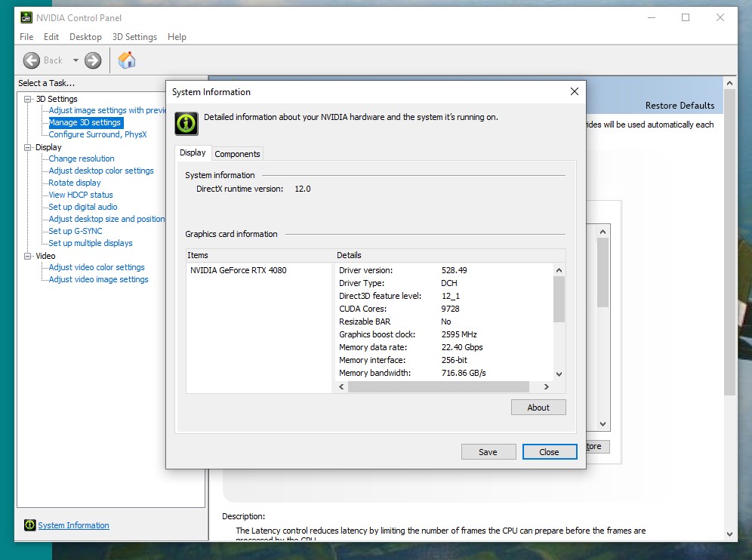Open Set up multiple displays task
The image size is (752, 560).
coord(91,243)
